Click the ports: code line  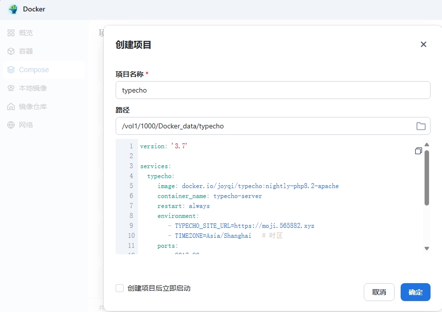click(168, 246)
